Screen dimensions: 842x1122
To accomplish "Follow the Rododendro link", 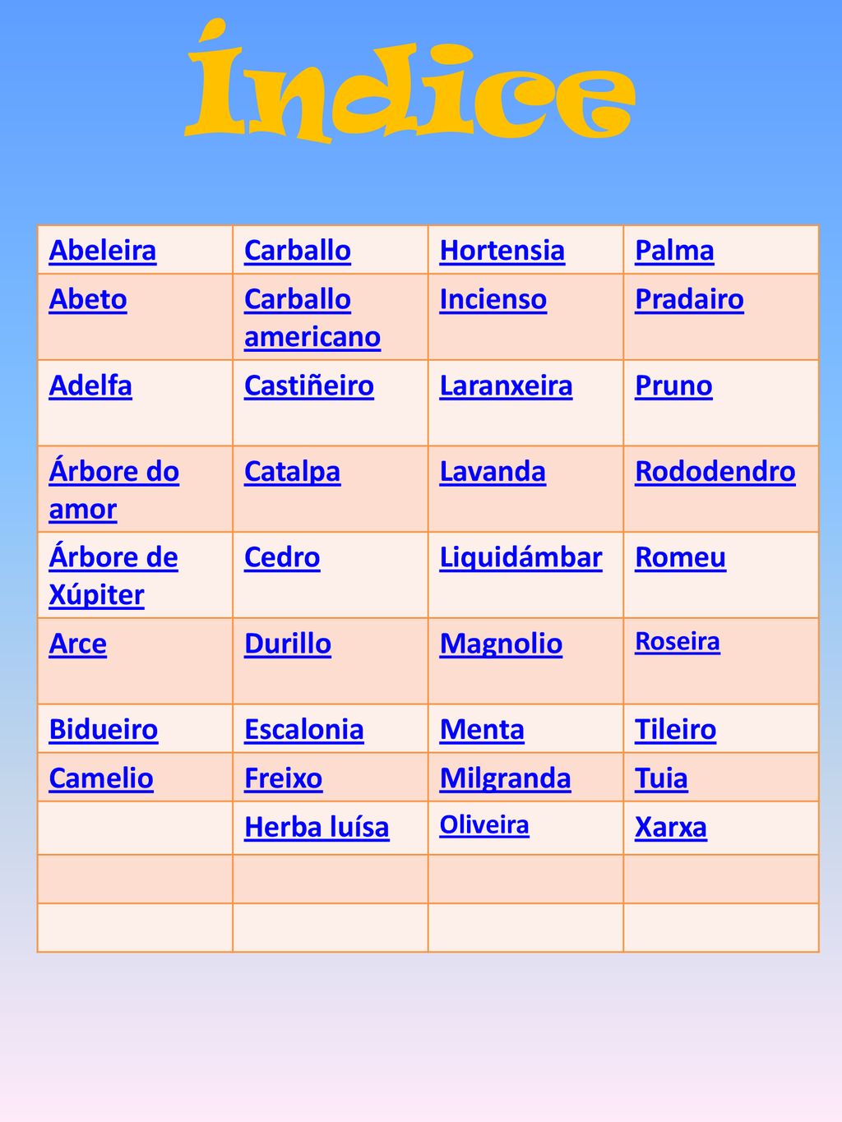I will (715, 471).
